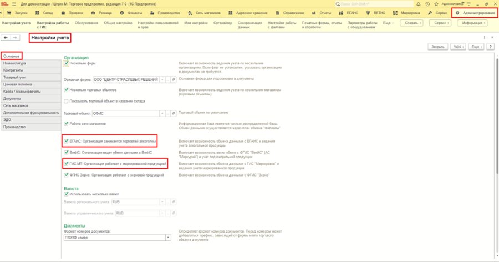Click the Продажи section icon
The width and height of the screenshot is (499, 262).
click(63, 13)
